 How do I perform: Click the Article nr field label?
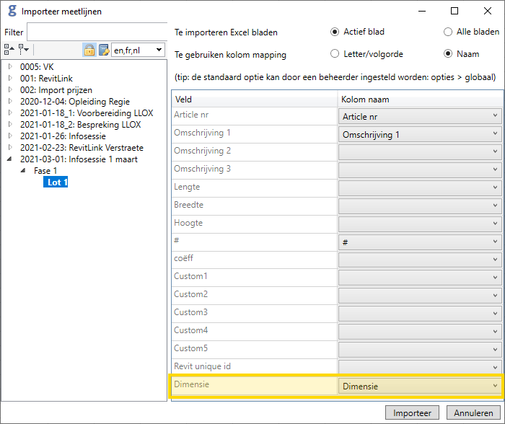tap(191, 115)
